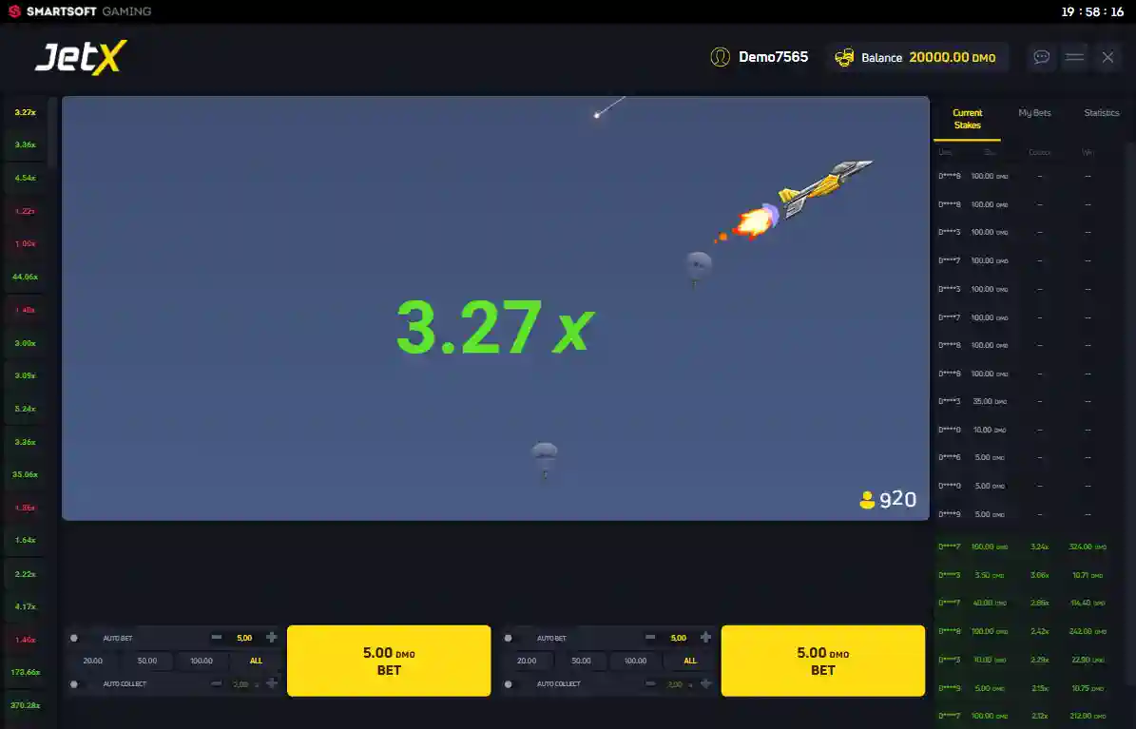Open the Statistics tab

1102,112
